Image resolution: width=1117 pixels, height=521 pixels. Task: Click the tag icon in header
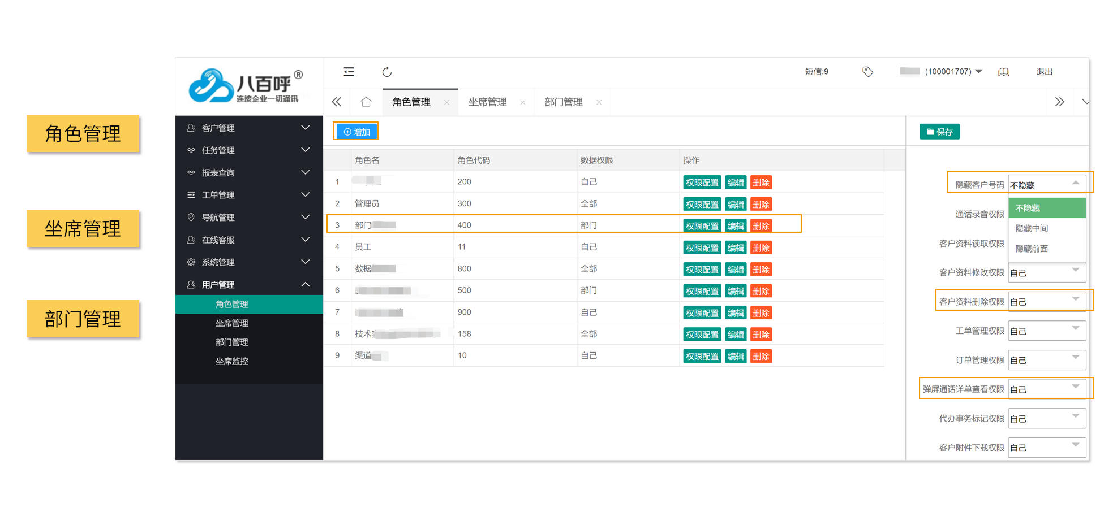867,72
